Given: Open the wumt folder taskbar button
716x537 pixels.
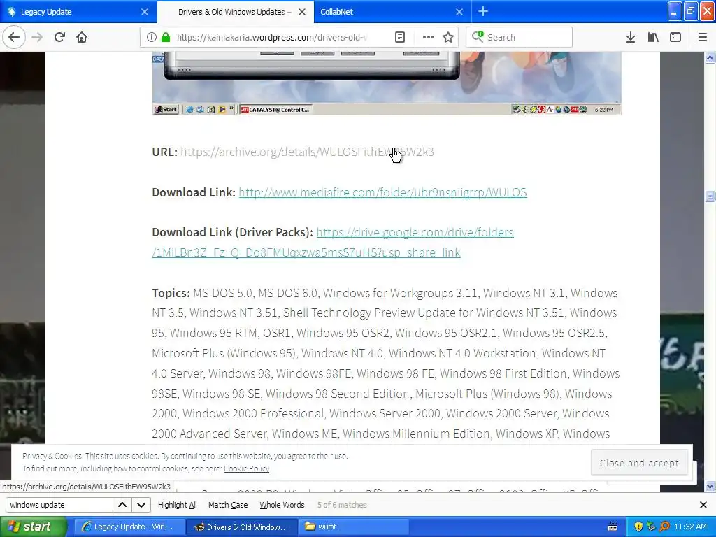Looking at the screenshot, I should coord(354,527).
